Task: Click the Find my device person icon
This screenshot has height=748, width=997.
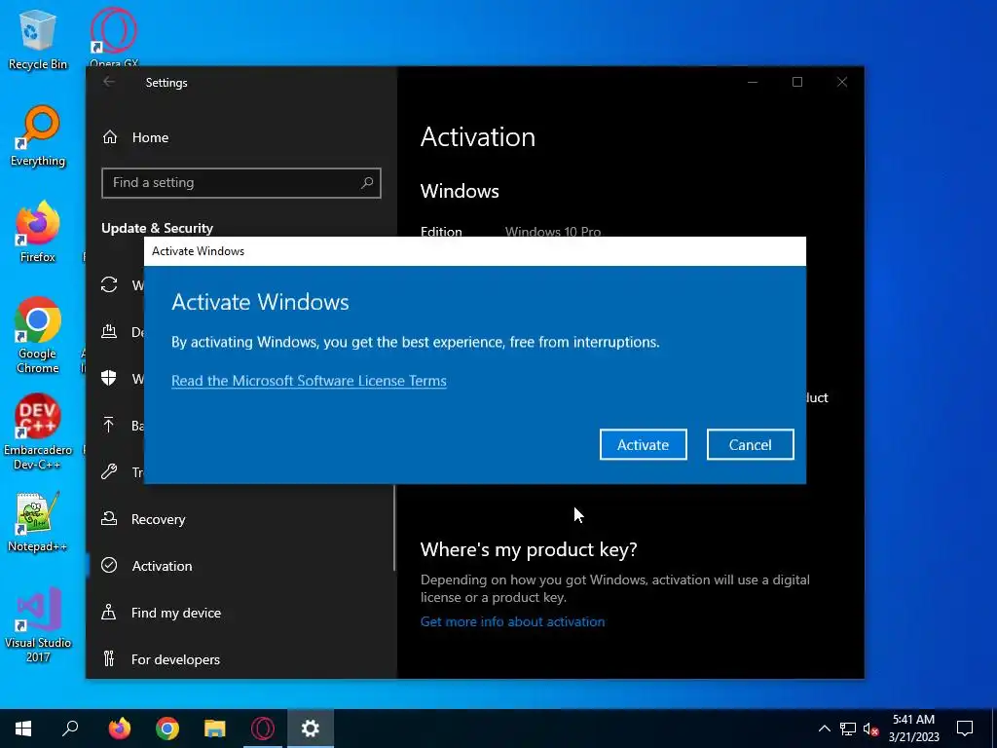Action: click(x=109, y=613)
